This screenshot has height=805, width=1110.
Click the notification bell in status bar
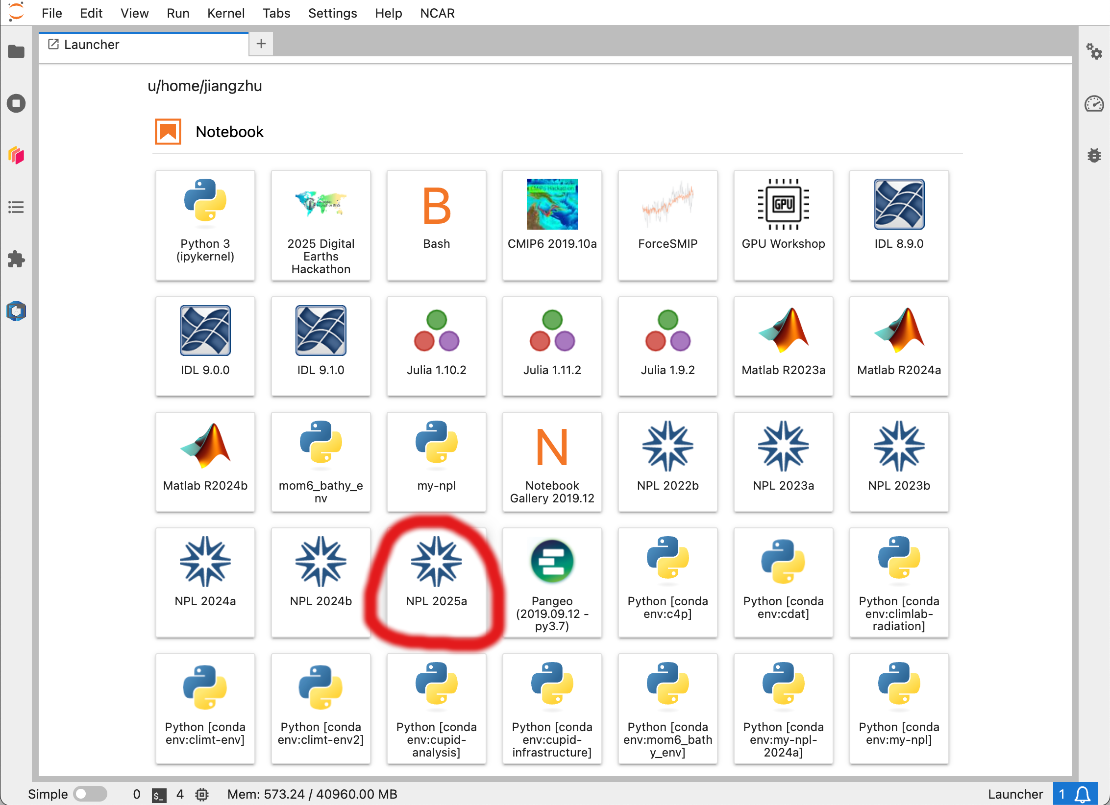[x=1083, y=794]
